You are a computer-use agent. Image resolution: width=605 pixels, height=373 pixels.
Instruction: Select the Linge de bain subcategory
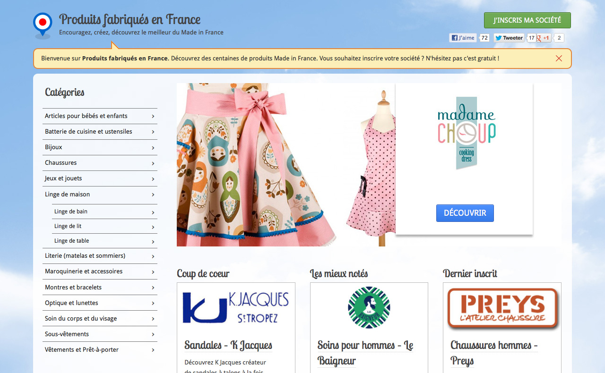pyautogui.click(x=104, y=212)
